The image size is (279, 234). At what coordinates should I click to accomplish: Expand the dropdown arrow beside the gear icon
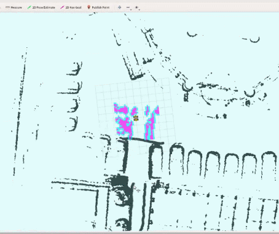[139, 9]
